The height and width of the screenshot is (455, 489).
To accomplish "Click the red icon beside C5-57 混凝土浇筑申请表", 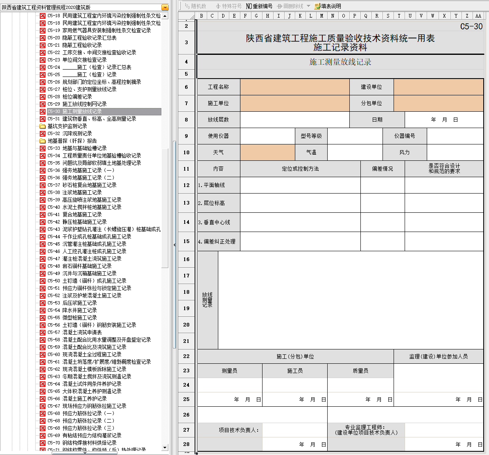I will pos(43,332).
